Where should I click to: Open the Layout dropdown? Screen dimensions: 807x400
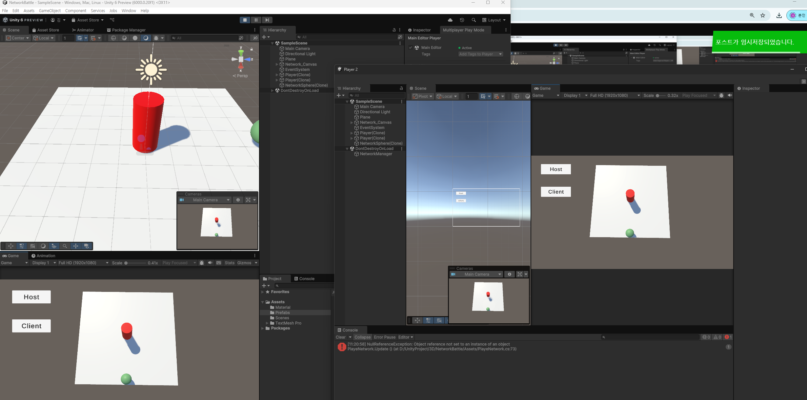click(x=494, y=20)
